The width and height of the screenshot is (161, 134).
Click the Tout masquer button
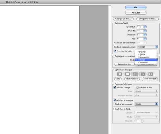[132, 79]
